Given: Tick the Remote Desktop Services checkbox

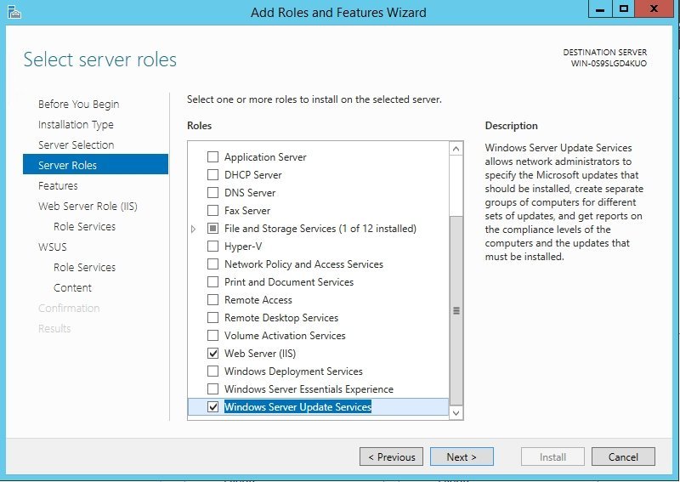Looking at the screenshot, I should (212, 318).
